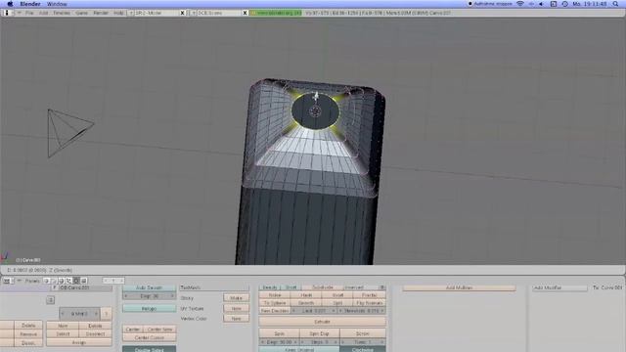Screen dimensions: 626x352
Task: Toggle Keep Original
Action: click(299, 349)
